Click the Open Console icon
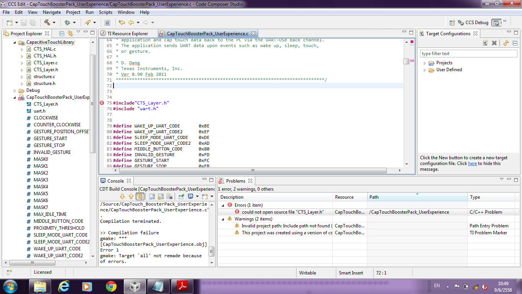522x294 pixels. click(x=204, y=196)
